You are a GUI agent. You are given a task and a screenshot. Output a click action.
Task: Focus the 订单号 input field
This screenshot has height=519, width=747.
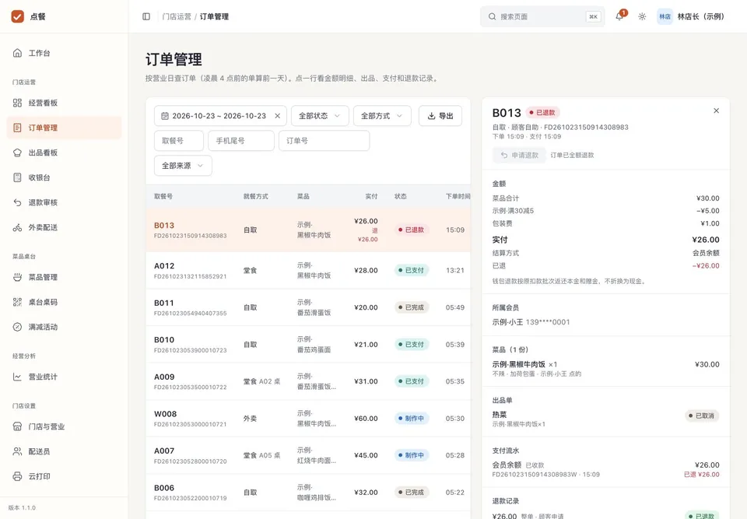click(x=324, y=141)
